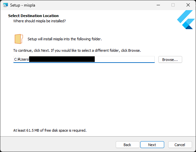Focus the C:¥Users destination path field
This screenshot has height=152, width=196.
[x=84, y=59]
